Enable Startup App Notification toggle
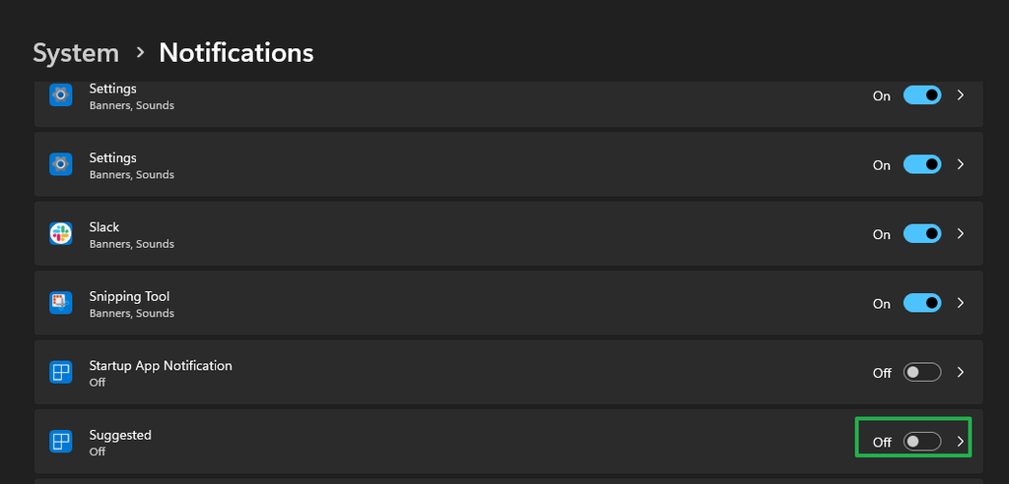The height and width of the screenshot is (484, 1009). tap(922, 373)
